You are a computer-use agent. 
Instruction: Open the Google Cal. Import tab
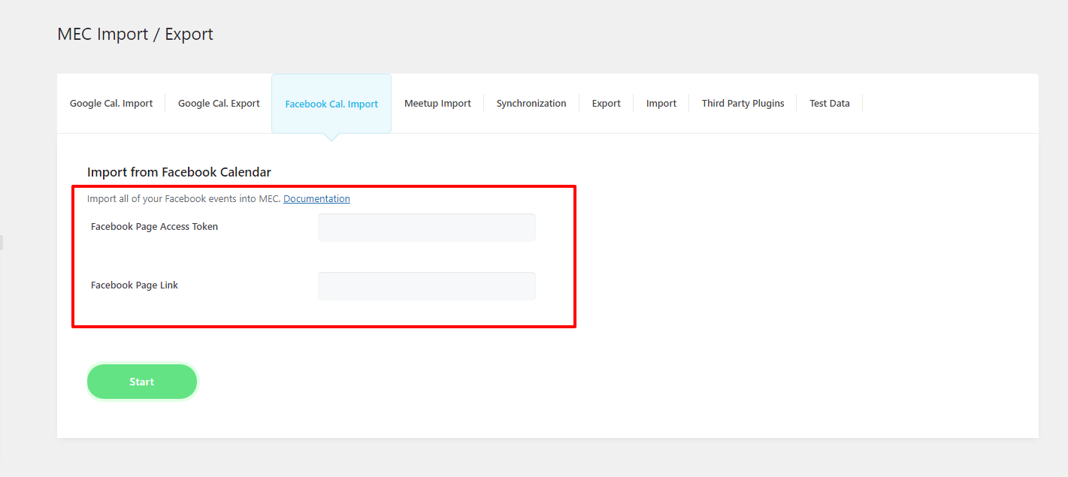coord(111,104)
